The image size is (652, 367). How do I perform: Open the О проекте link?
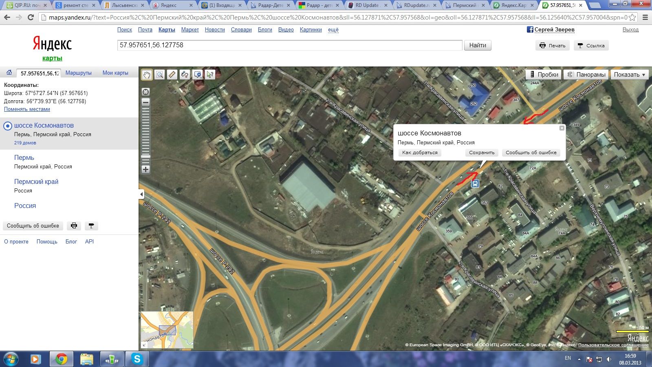[16, 242]
